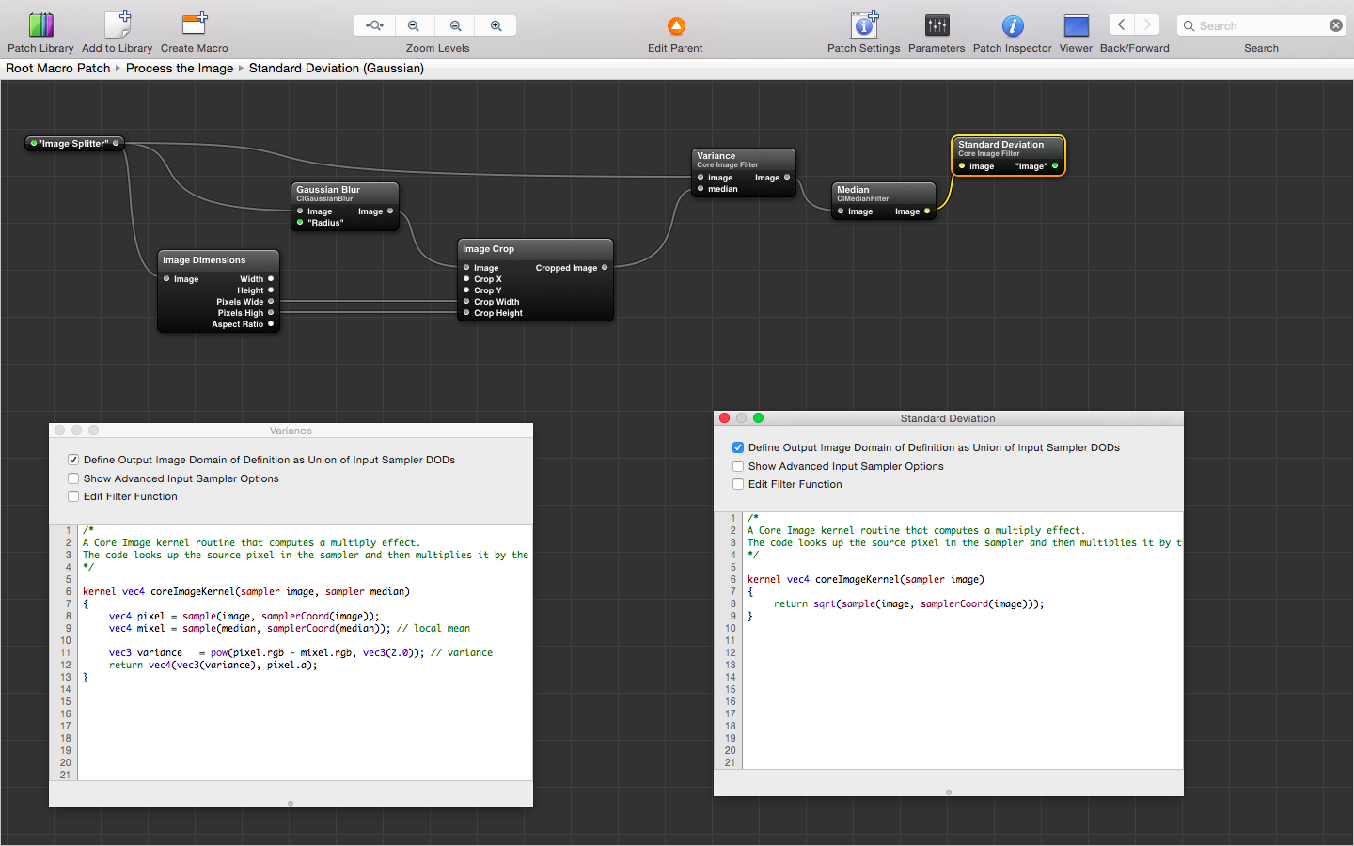This screenshot has width=1354, height=846.
Task: Select the Image Crop patch title
Action: pos(488,249)
